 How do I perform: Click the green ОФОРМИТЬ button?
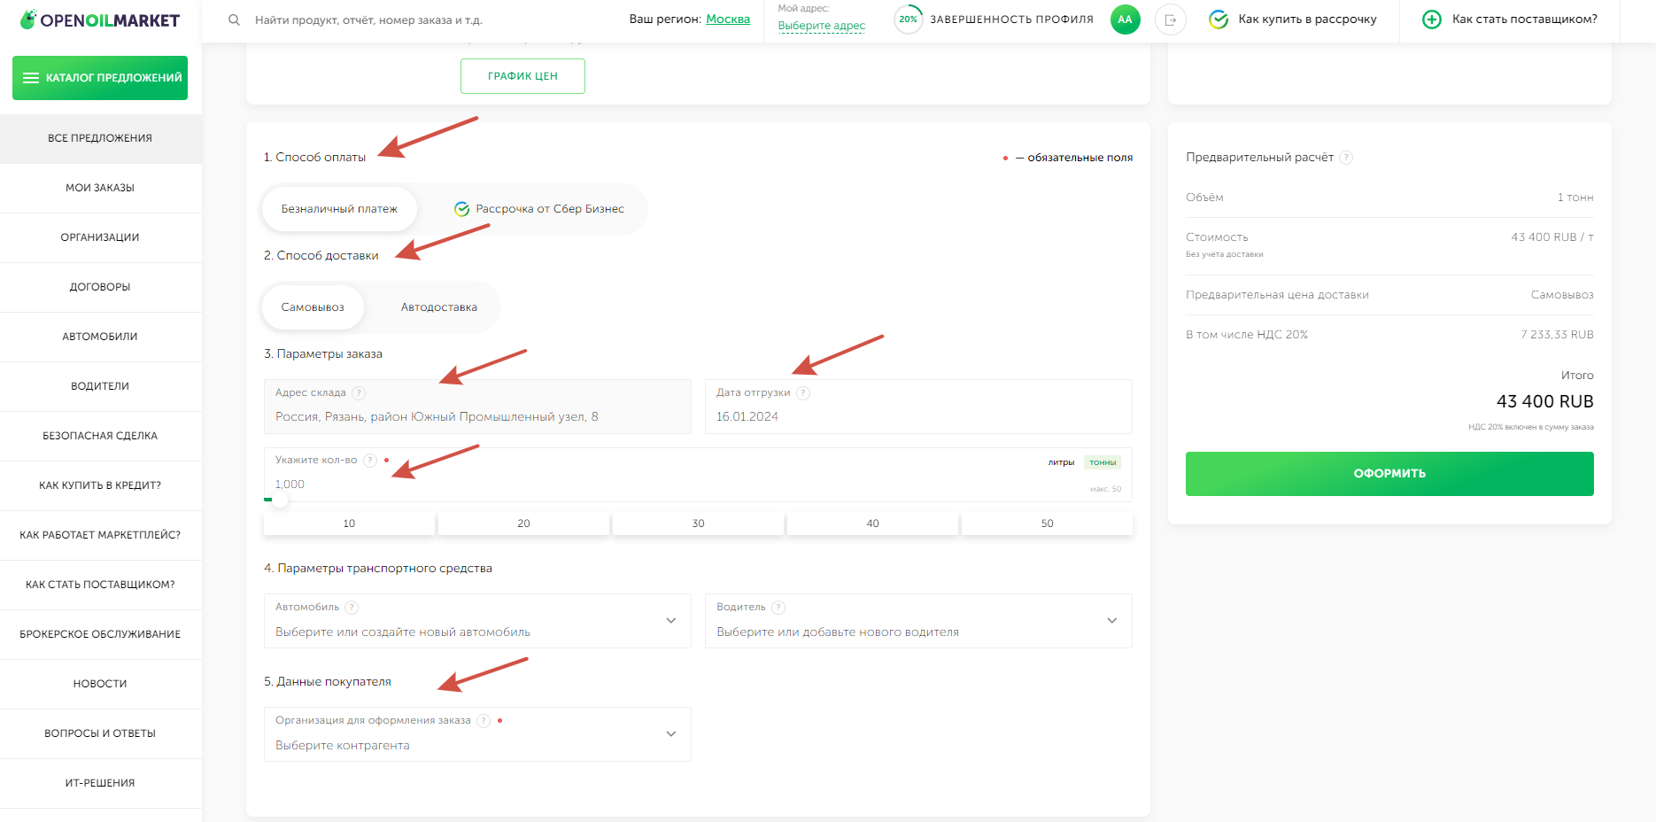[x=1389, y=474]
